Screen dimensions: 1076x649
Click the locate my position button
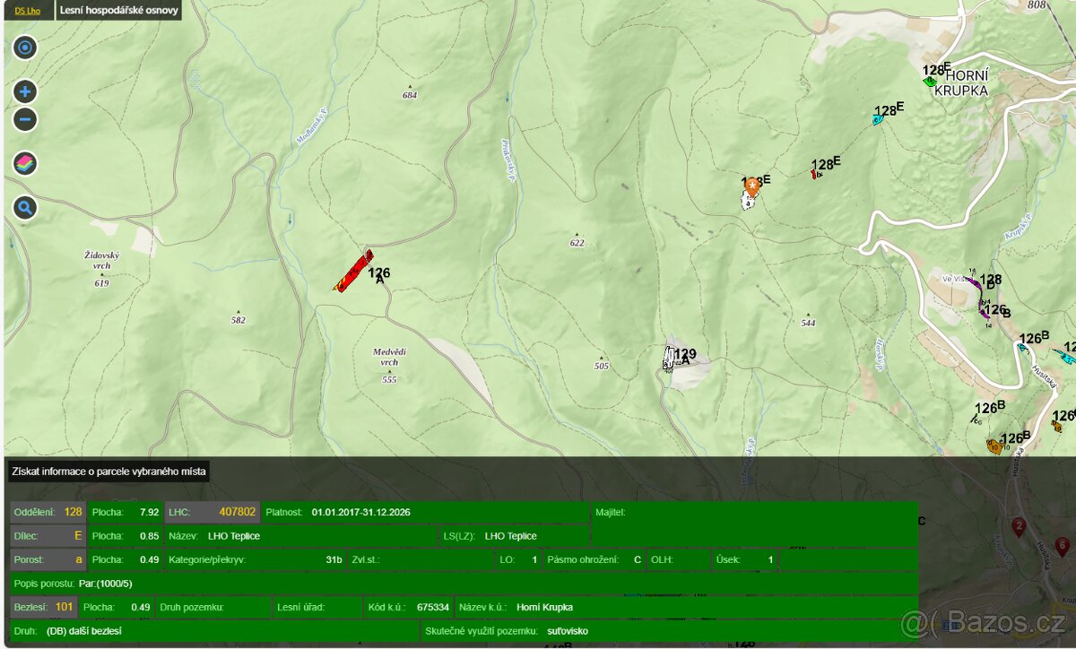(25, 48)
